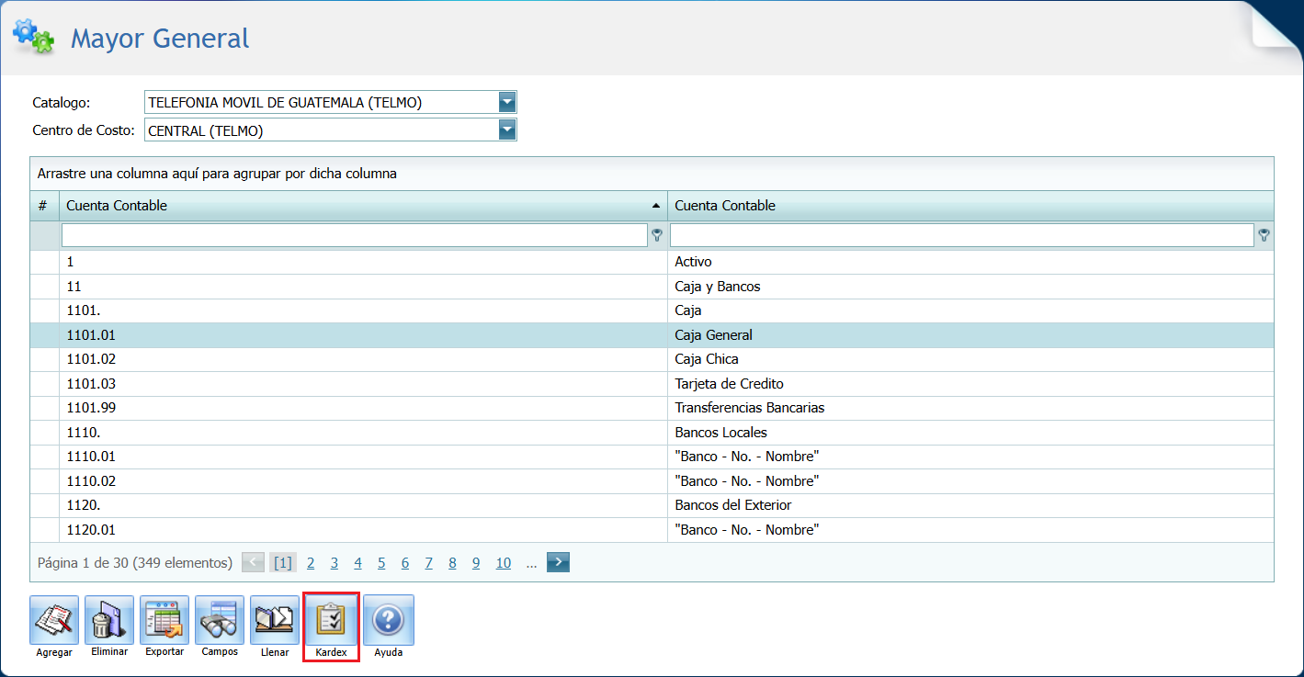This screenshot has width=1304, height=677.
Task: Open the Exportar tool
Action: (164, 621)
